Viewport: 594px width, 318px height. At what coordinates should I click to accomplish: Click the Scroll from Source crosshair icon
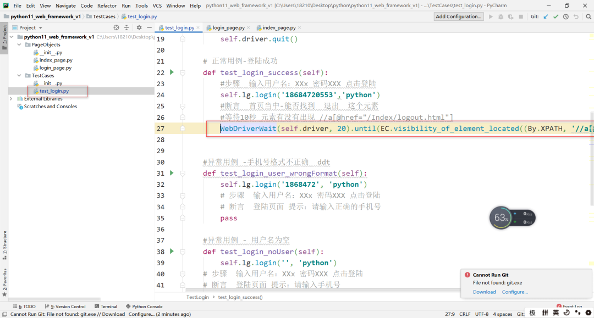coord(116,27)
